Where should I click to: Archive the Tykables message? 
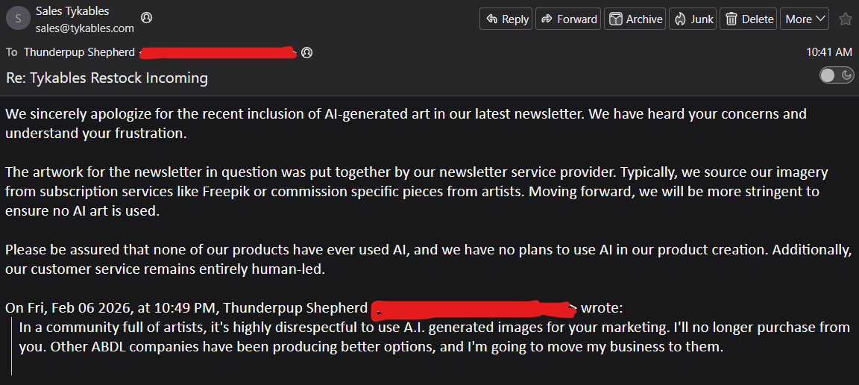(x=635, y=19)
